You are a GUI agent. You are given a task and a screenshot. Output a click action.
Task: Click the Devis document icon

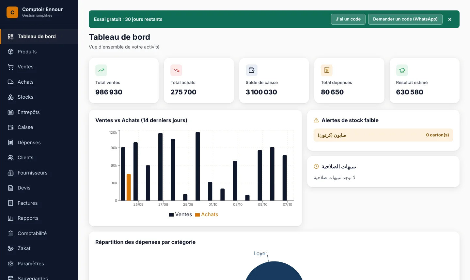click(x=11, y=188)
